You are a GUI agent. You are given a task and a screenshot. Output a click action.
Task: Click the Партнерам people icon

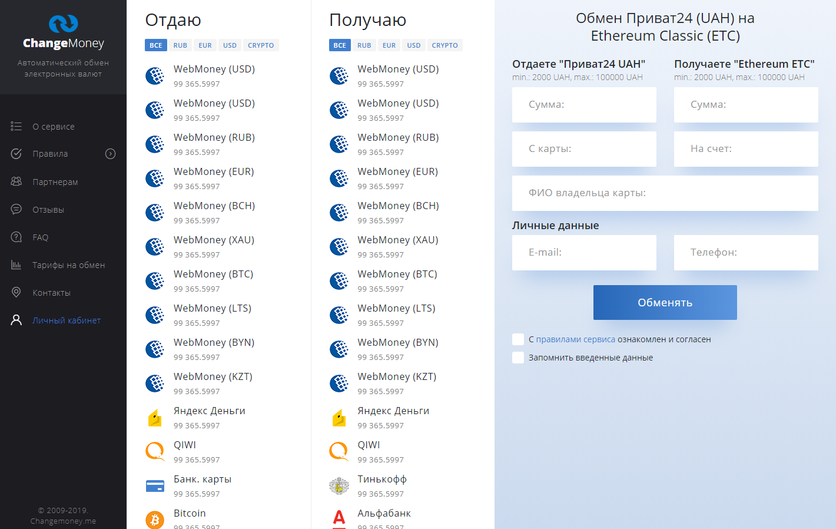pos(16,181)
